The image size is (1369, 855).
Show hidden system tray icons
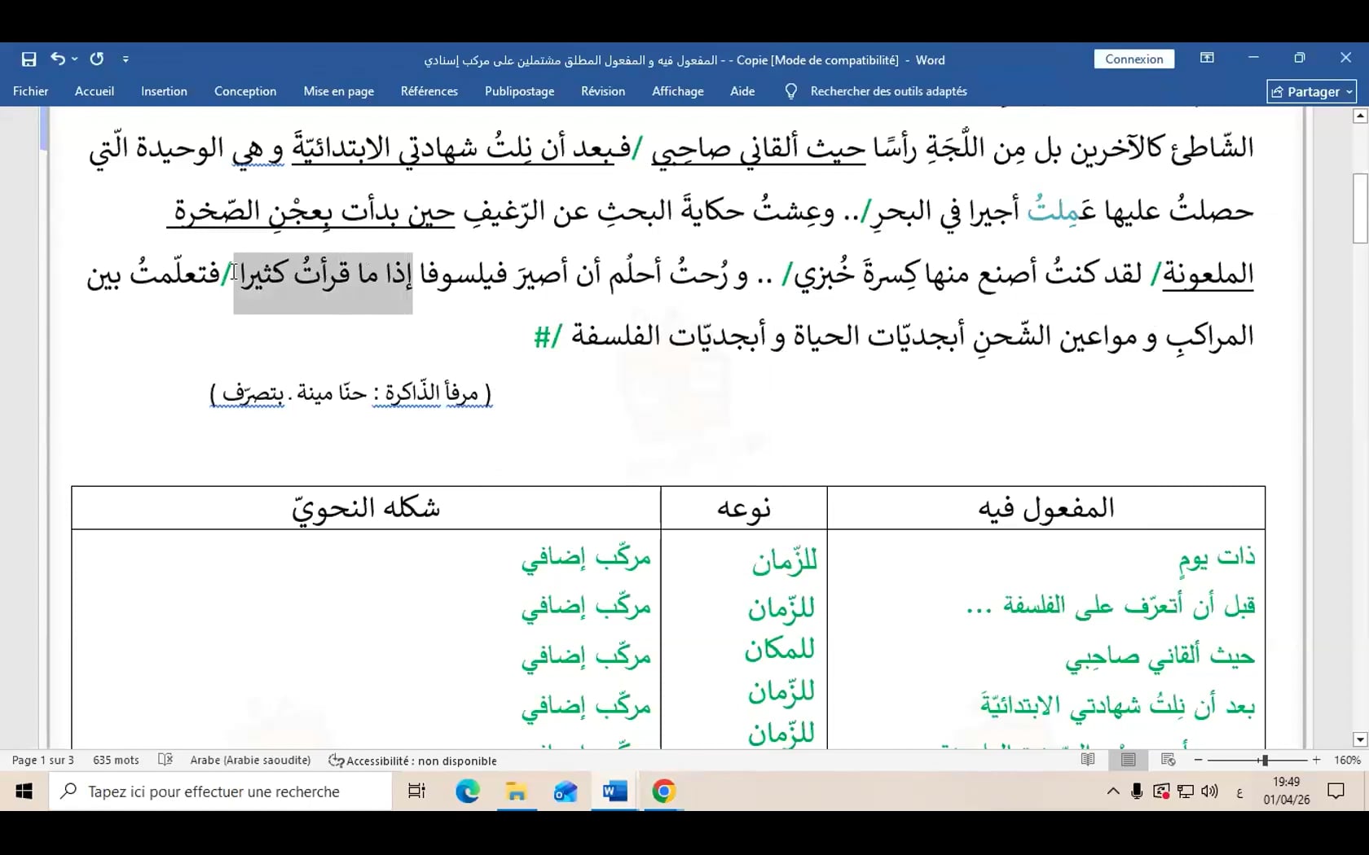point(1112,791)
